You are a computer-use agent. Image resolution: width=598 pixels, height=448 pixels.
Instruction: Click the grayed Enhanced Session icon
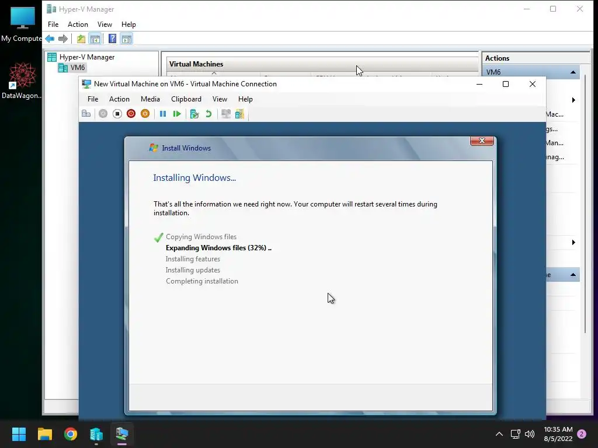226,114
